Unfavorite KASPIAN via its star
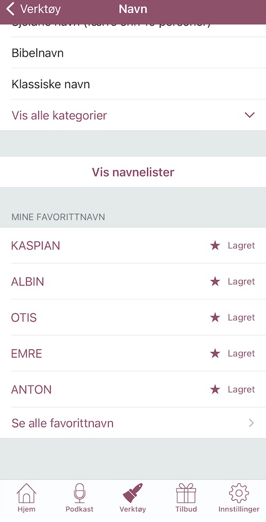The width and height of the screenshot is (266, 522). [x=215, y=246]
